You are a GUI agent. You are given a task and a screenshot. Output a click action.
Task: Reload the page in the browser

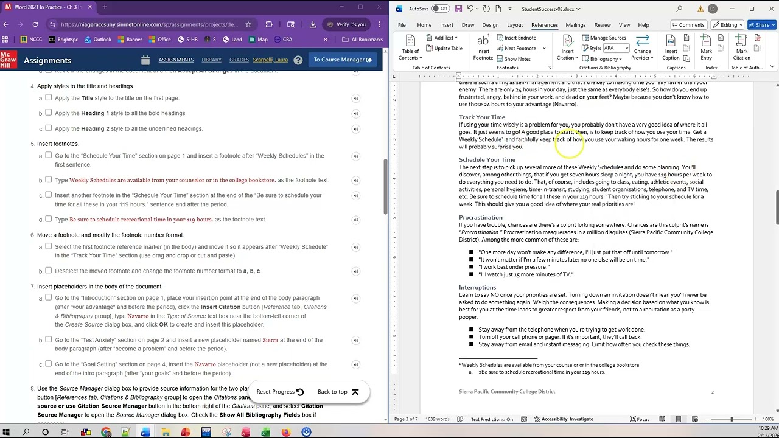[x=35, y=24]
